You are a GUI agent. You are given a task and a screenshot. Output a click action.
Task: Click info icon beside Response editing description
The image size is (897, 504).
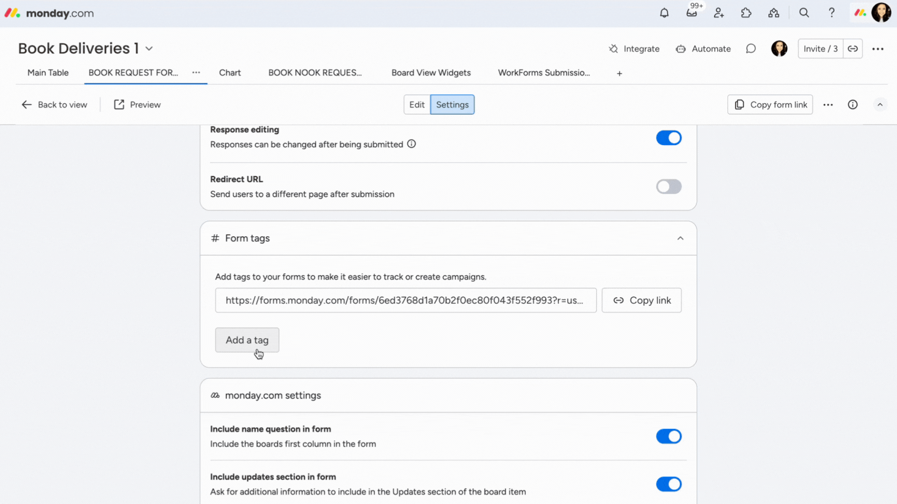point(411,144)
